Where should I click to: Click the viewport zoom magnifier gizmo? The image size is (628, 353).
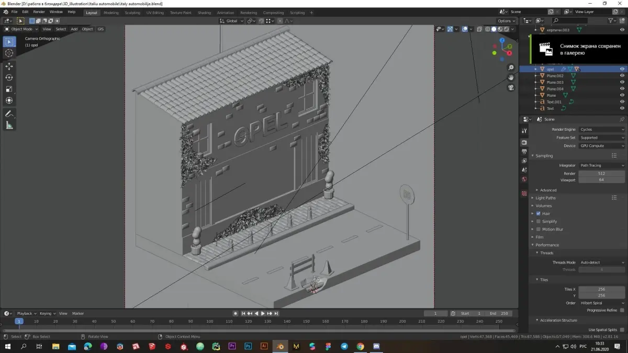[x=511, y=68]
